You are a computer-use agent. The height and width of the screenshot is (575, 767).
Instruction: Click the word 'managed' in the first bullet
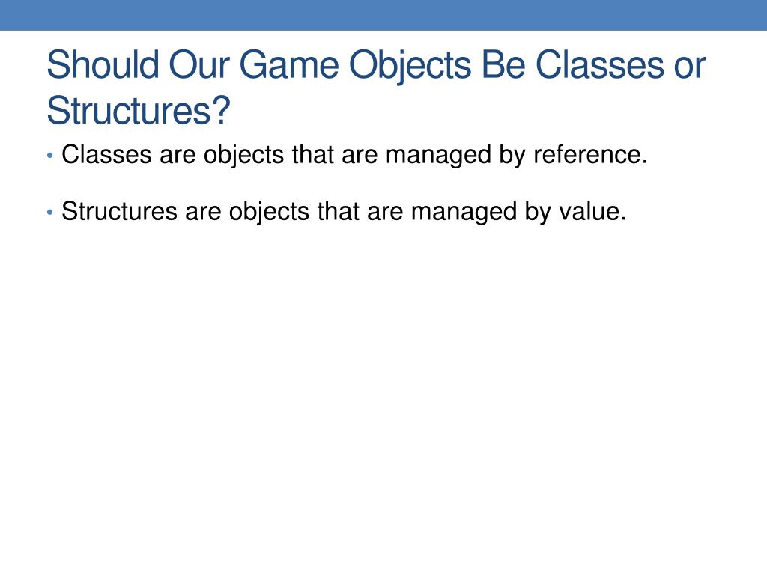tap(438, 156)
